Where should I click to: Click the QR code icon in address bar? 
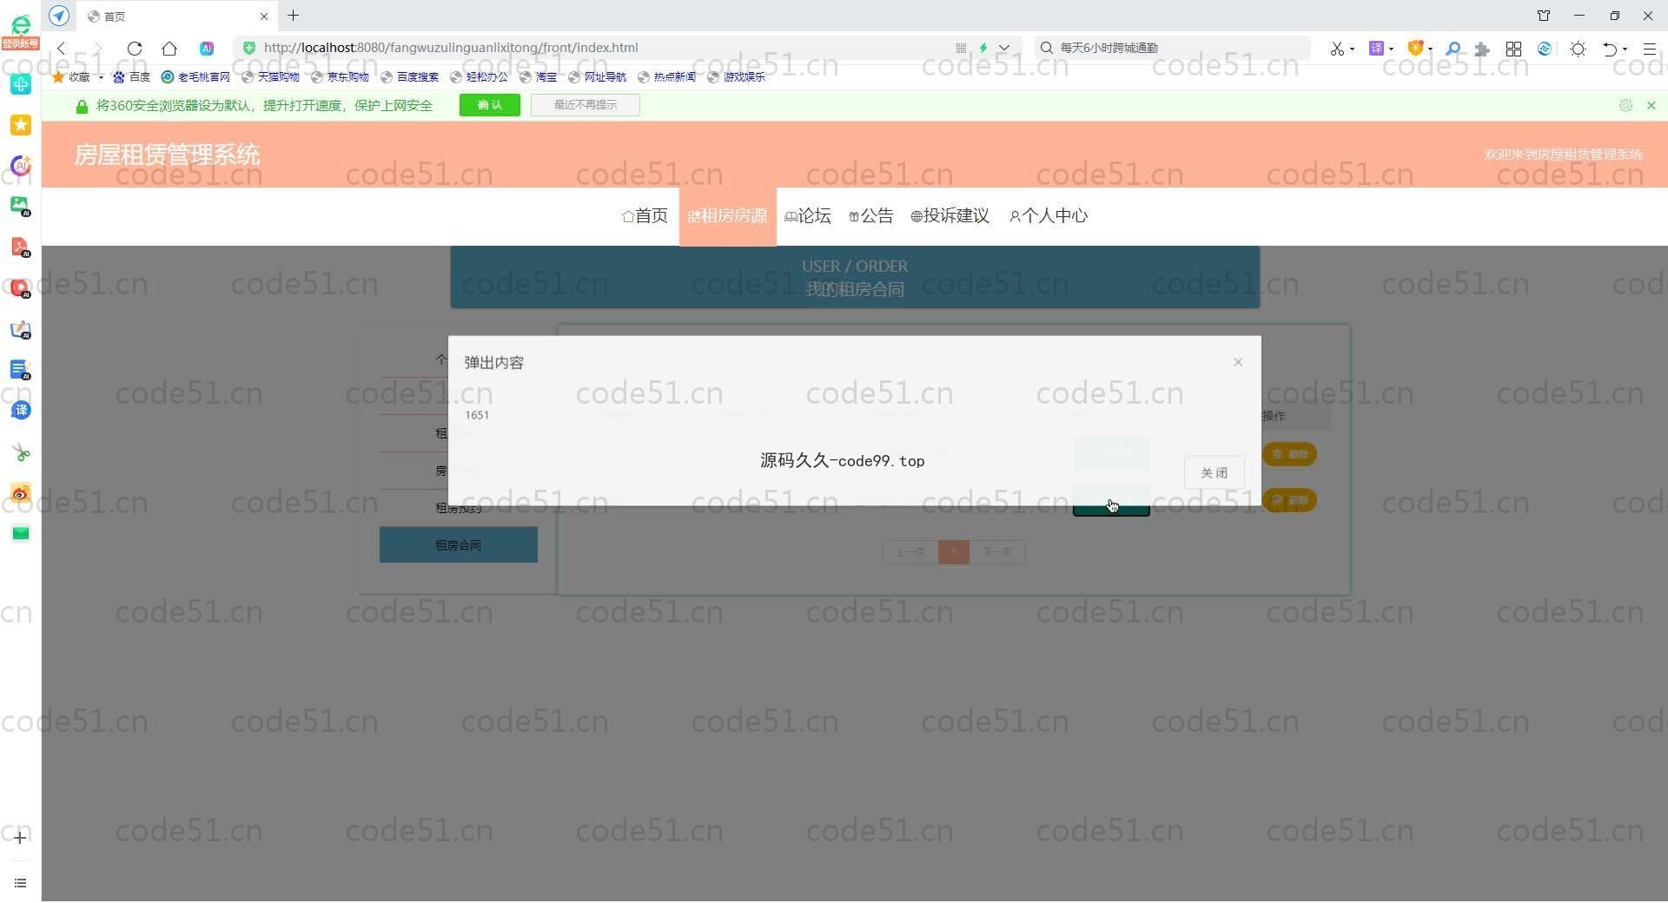tap(961, 49)
